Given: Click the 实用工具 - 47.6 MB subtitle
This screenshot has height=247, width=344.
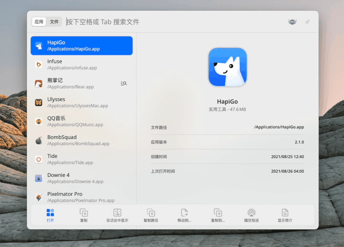Looking at the screenshot, I should [227, 109].
